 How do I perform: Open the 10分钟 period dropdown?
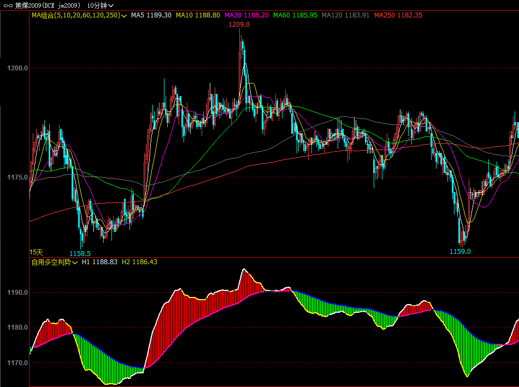click(101, 5)
